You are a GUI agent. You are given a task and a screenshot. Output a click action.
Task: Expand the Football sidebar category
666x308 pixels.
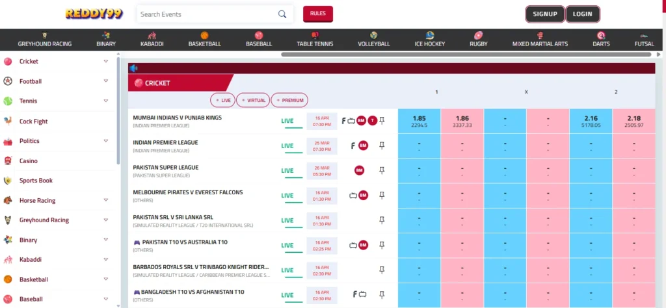tap(105, 81)
